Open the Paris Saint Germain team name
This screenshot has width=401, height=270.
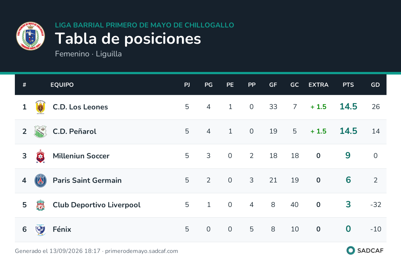click(87, 181)
